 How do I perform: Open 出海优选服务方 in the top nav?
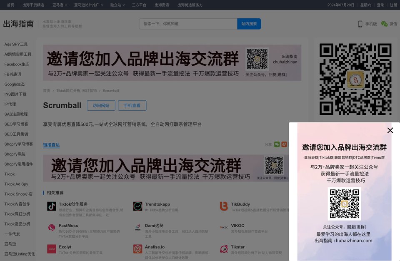tap(190, 5)
